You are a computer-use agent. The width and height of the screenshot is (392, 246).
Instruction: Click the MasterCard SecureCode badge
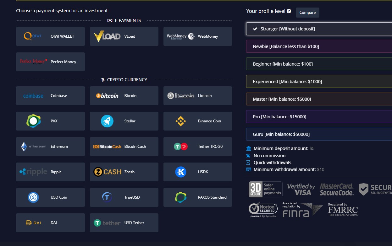(x=337, y=190)
